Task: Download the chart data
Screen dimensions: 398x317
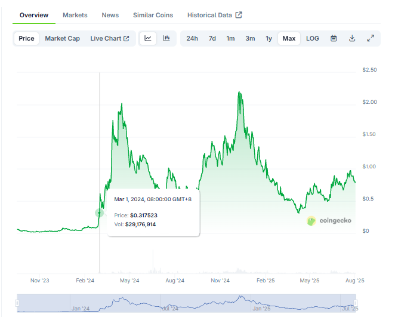Action: [352, 38]
